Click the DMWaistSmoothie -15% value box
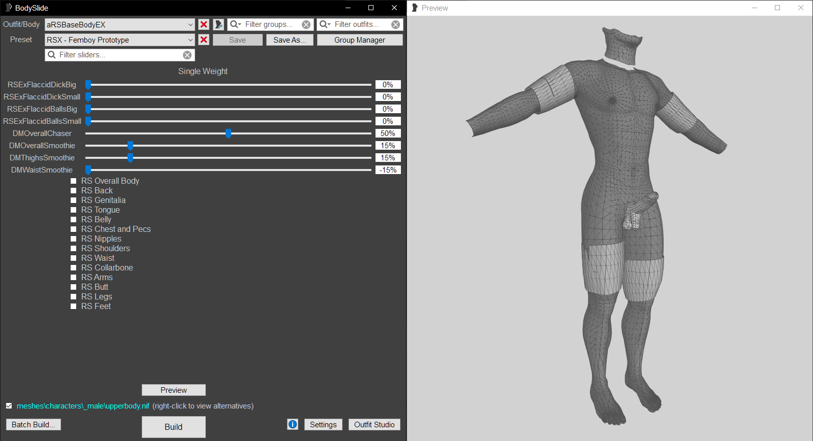 (388, 170)
